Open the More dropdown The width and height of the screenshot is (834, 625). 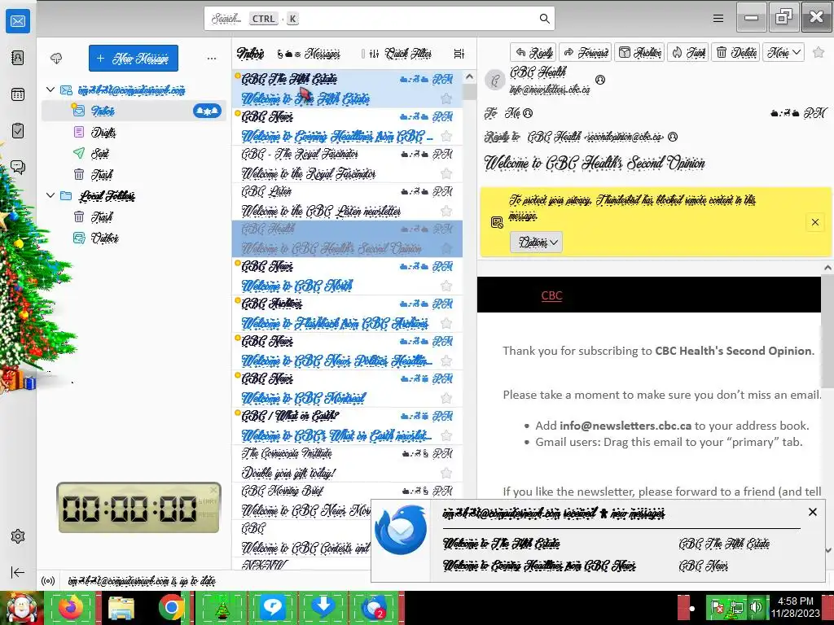[784, 52]
